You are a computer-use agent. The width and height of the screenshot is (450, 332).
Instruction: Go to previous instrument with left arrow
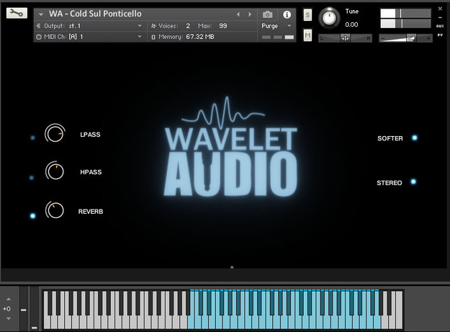(238, 14)
